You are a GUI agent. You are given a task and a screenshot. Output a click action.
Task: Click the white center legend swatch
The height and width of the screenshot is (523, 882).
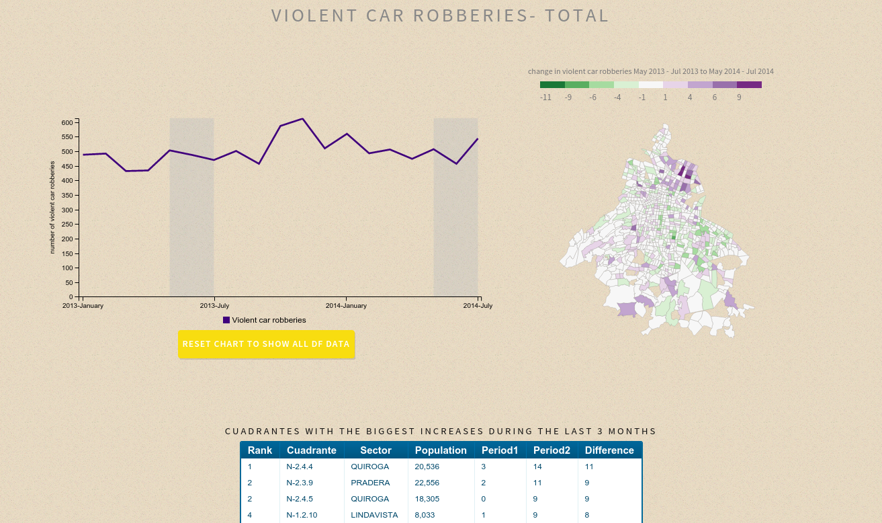click(650, 85)
